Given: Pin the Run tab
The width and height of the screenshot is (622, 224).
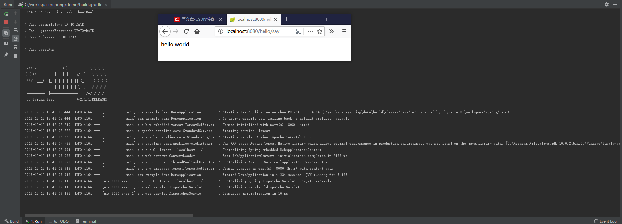Looking at the screenshot, I should tap(6, 55).
